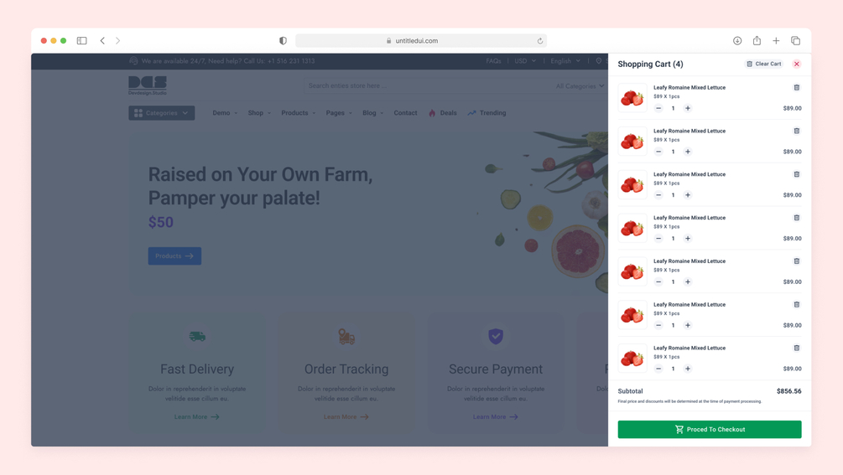Image resolution: width=843 pixels, height=475 pixels.
Task: Click the Safari share icon
Action: [757, 40]
